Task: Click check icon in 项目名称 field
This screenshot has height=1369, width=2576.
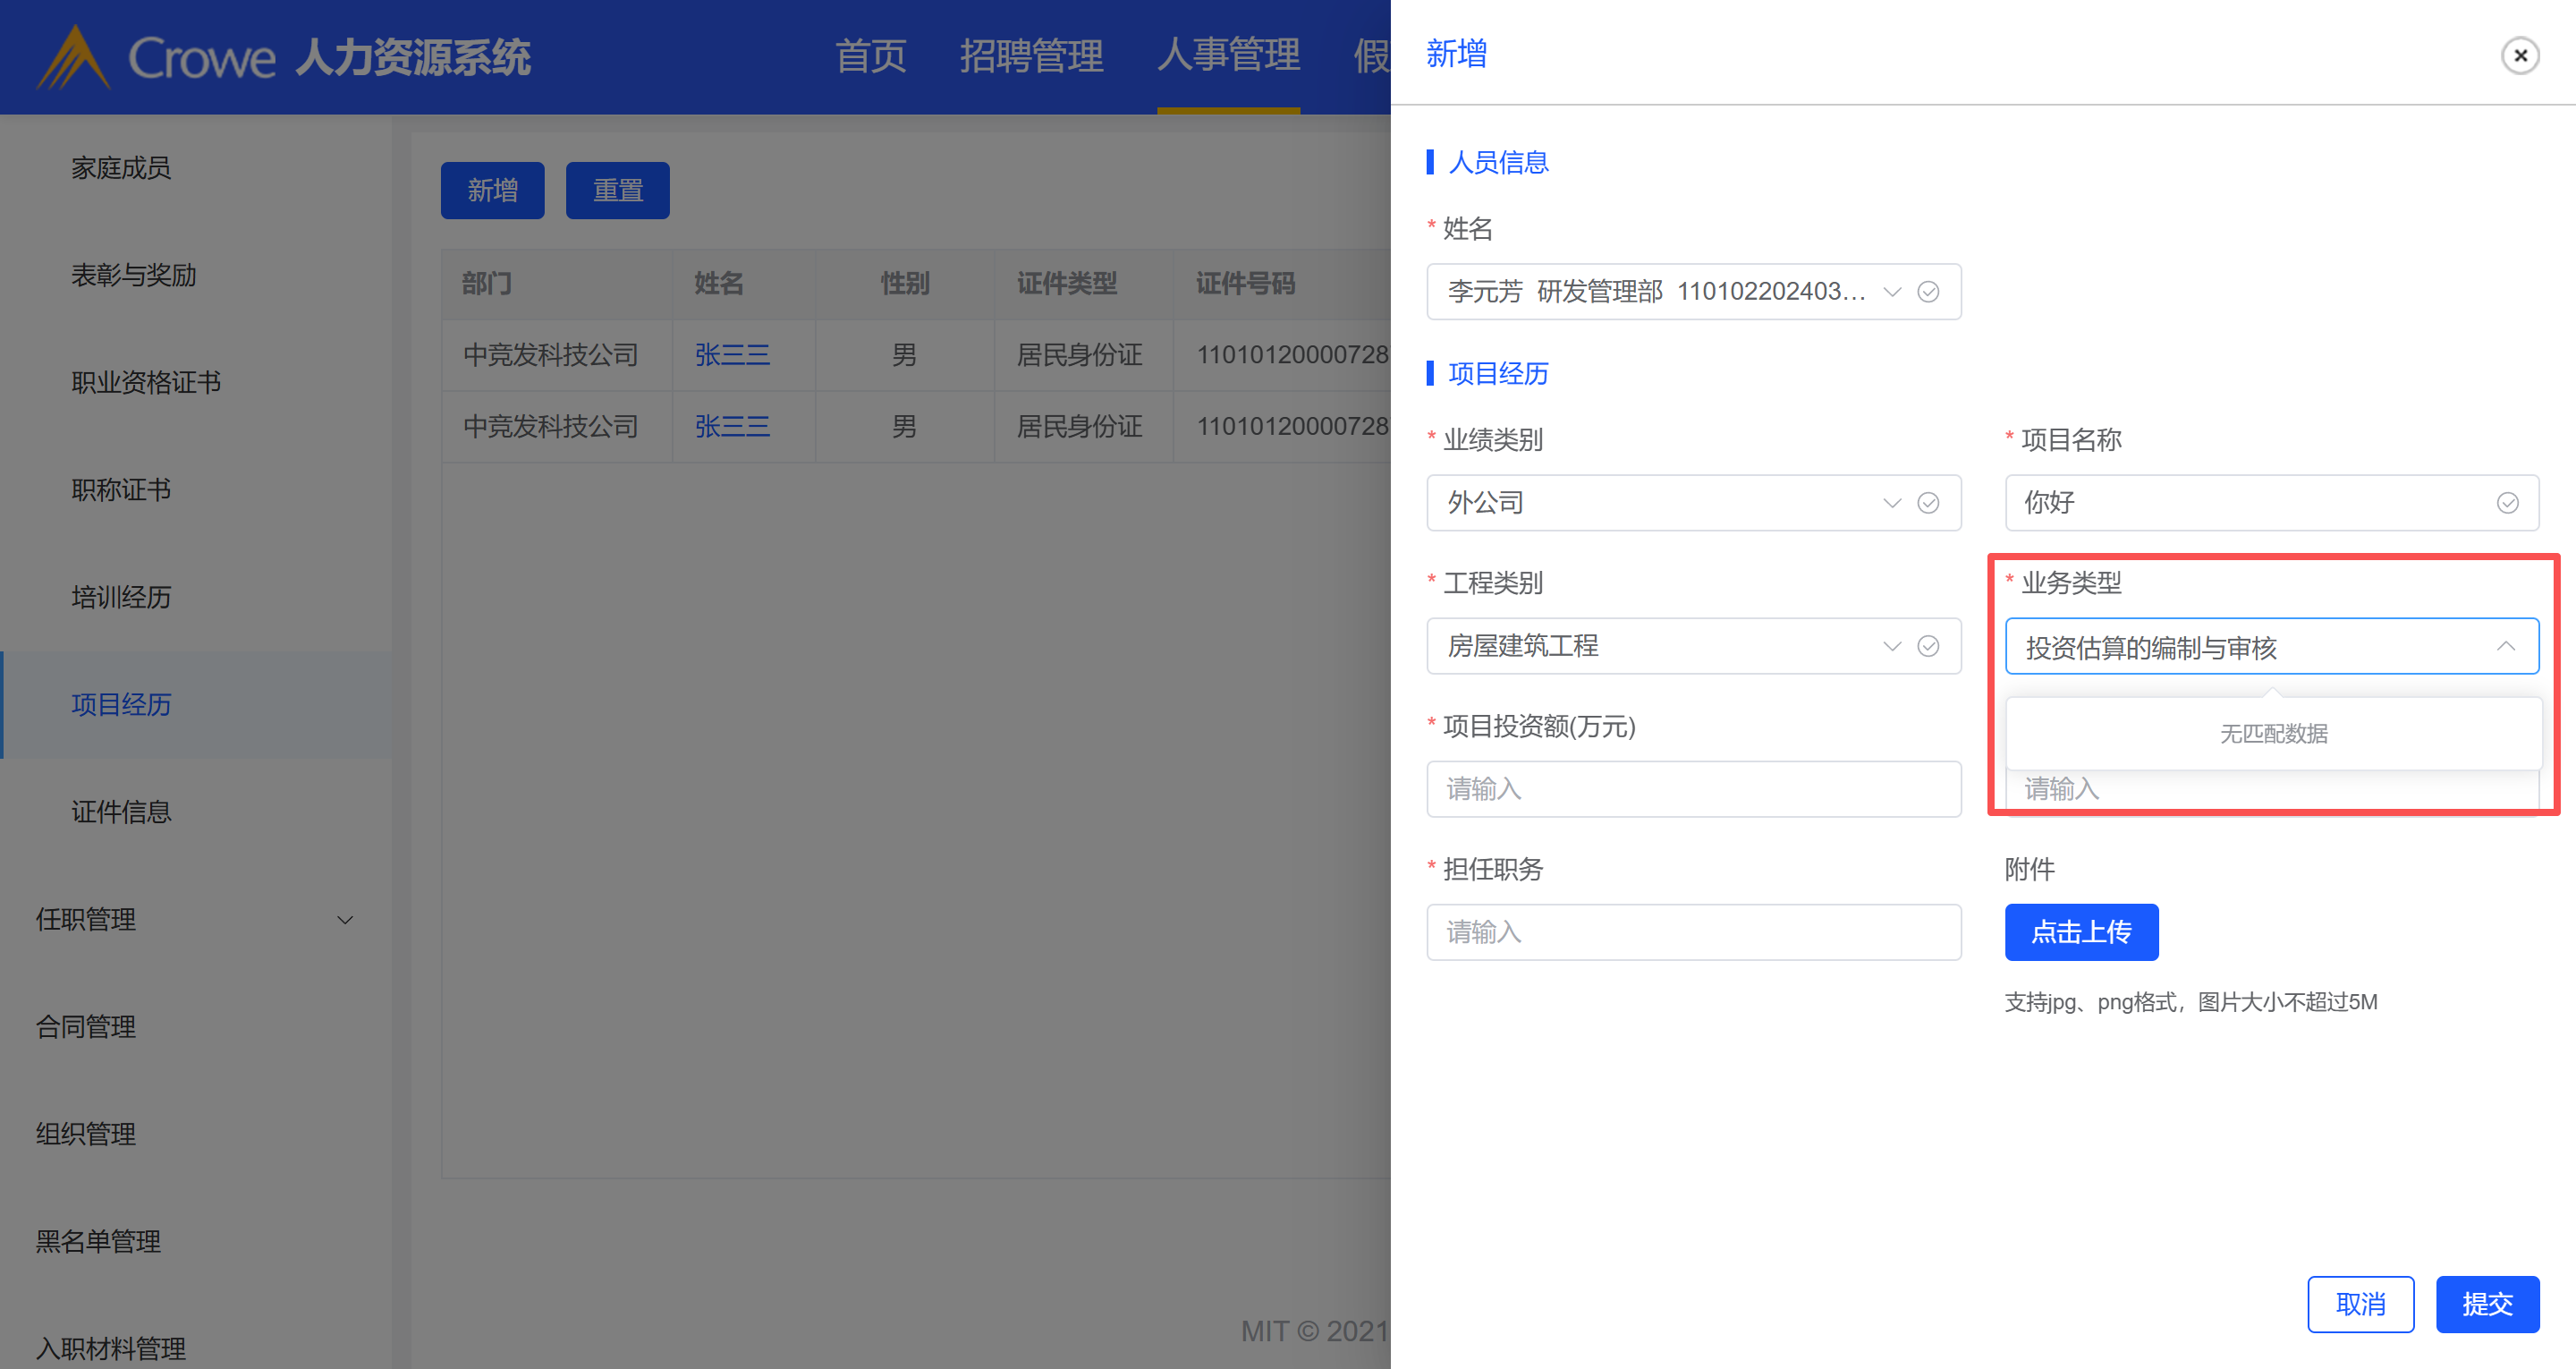Action: (2507, 502)
